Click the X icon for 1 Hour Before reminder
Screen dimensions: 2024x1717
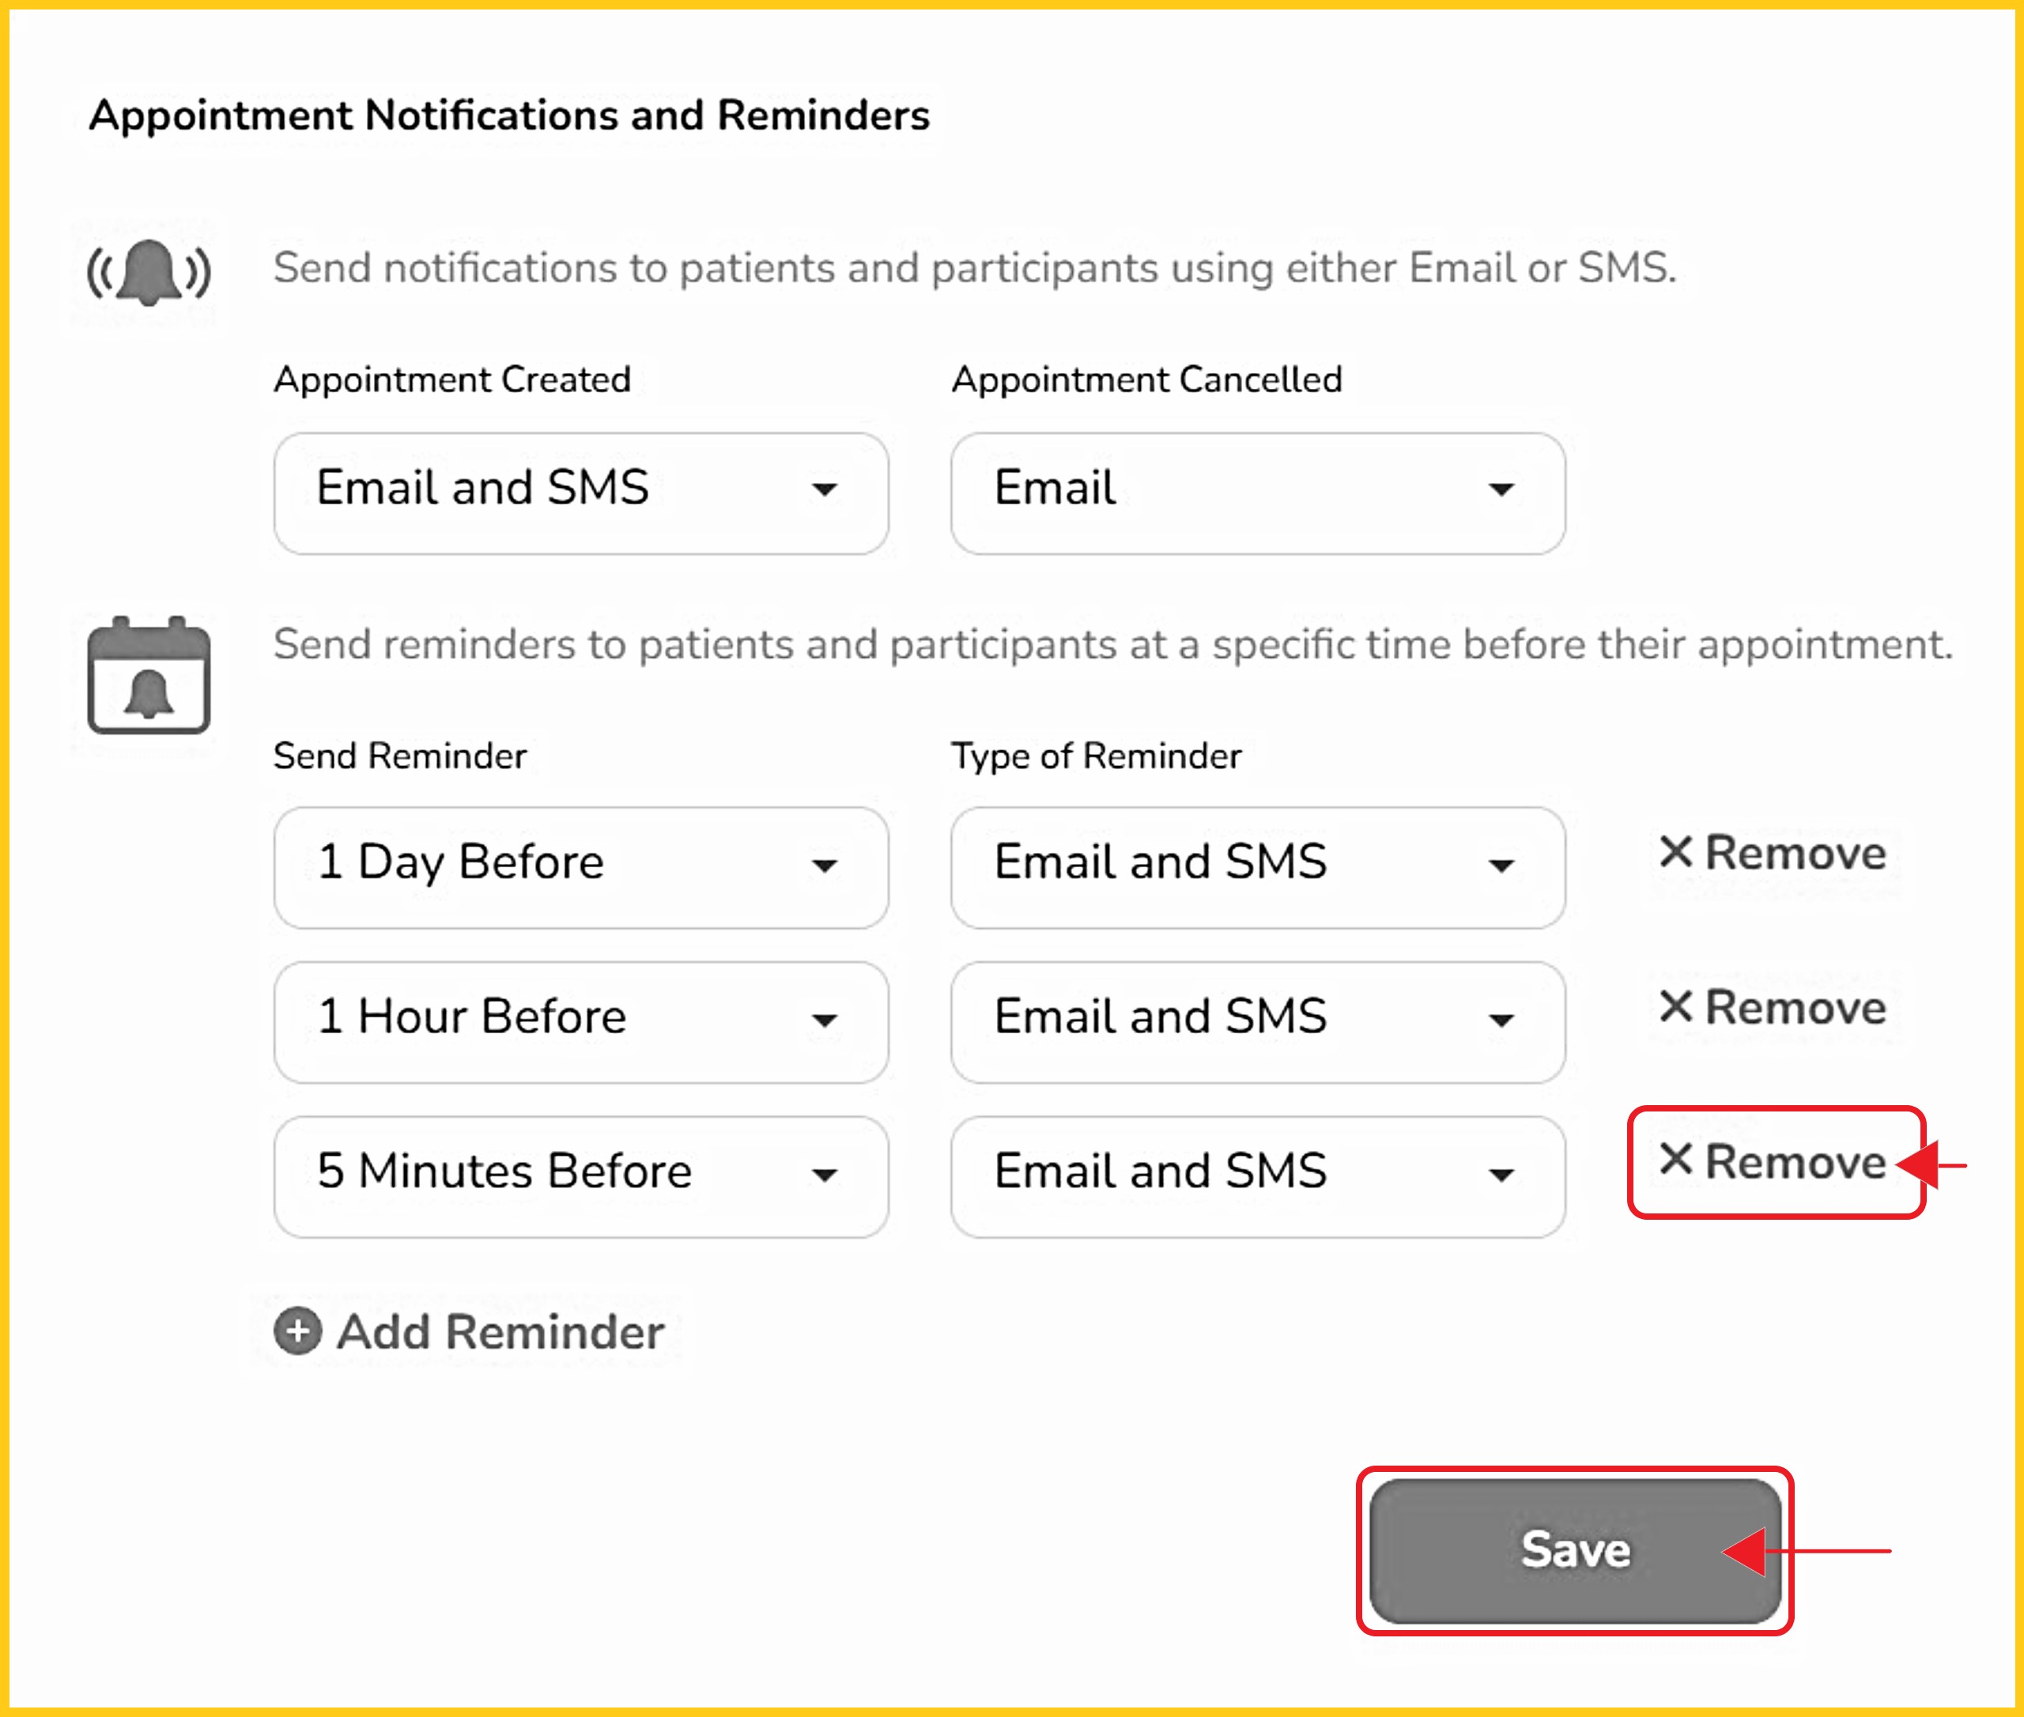[1675, 1006]
